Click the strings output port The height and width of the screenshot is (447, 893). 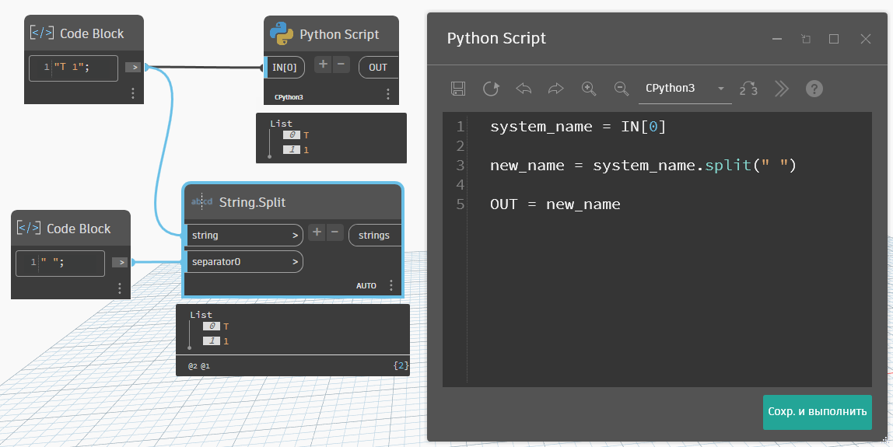click(375, 236)
